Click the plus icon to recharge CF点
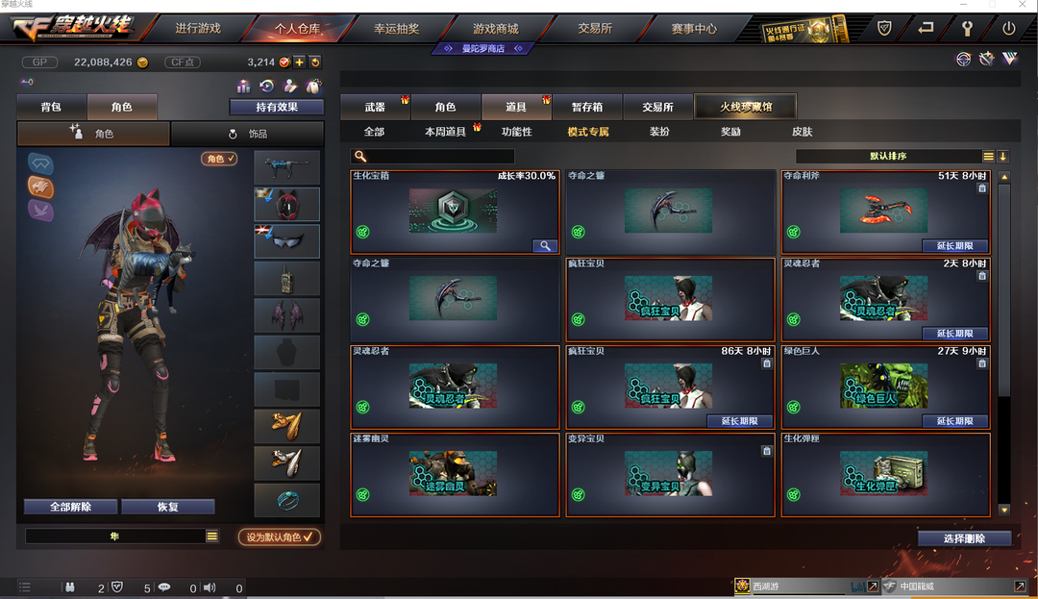 [300, 62]
